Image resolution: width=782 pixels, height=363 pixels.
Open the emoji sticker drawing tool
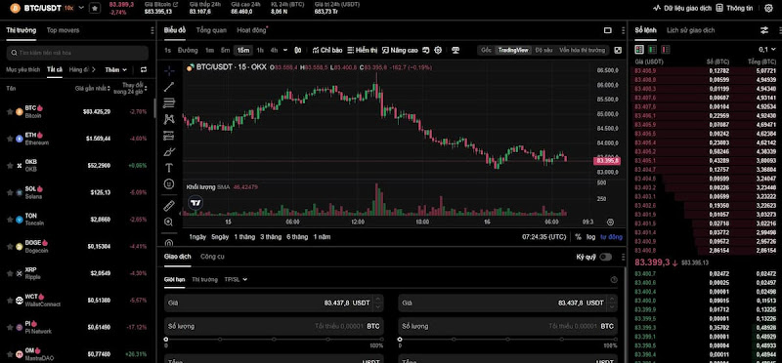click(169, 184)
